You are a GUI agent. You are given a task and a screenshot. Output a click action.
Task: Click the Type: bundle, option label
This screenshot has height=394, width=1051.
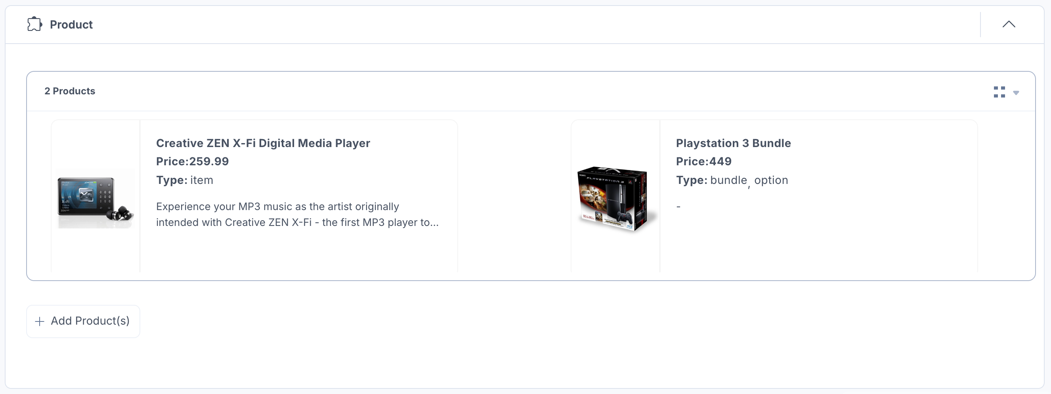tap(732, 180)
